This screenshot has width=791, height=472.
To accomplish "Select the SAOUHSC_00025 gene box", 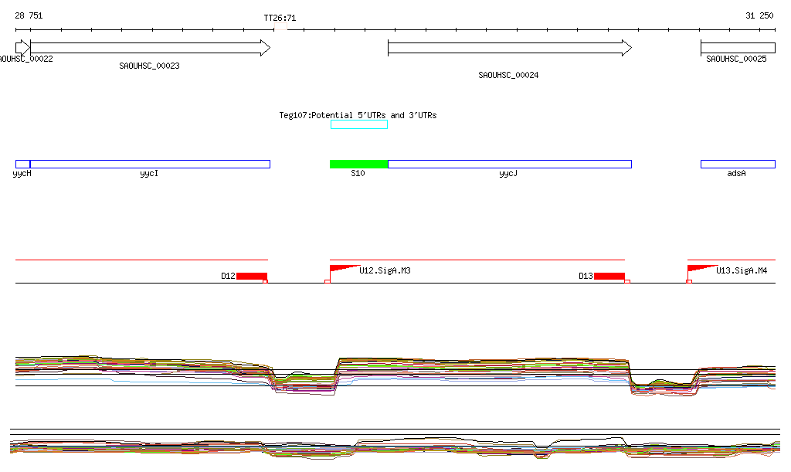I will coord(737,48).
